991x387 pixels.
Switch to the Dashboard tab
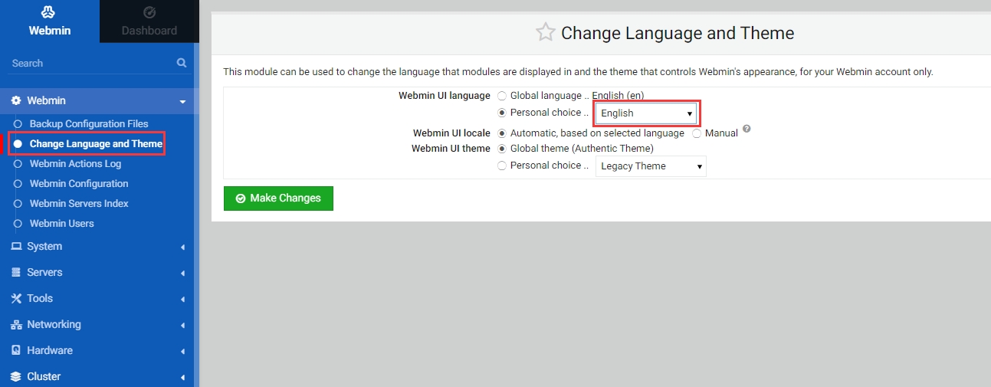tap(149, 21)
